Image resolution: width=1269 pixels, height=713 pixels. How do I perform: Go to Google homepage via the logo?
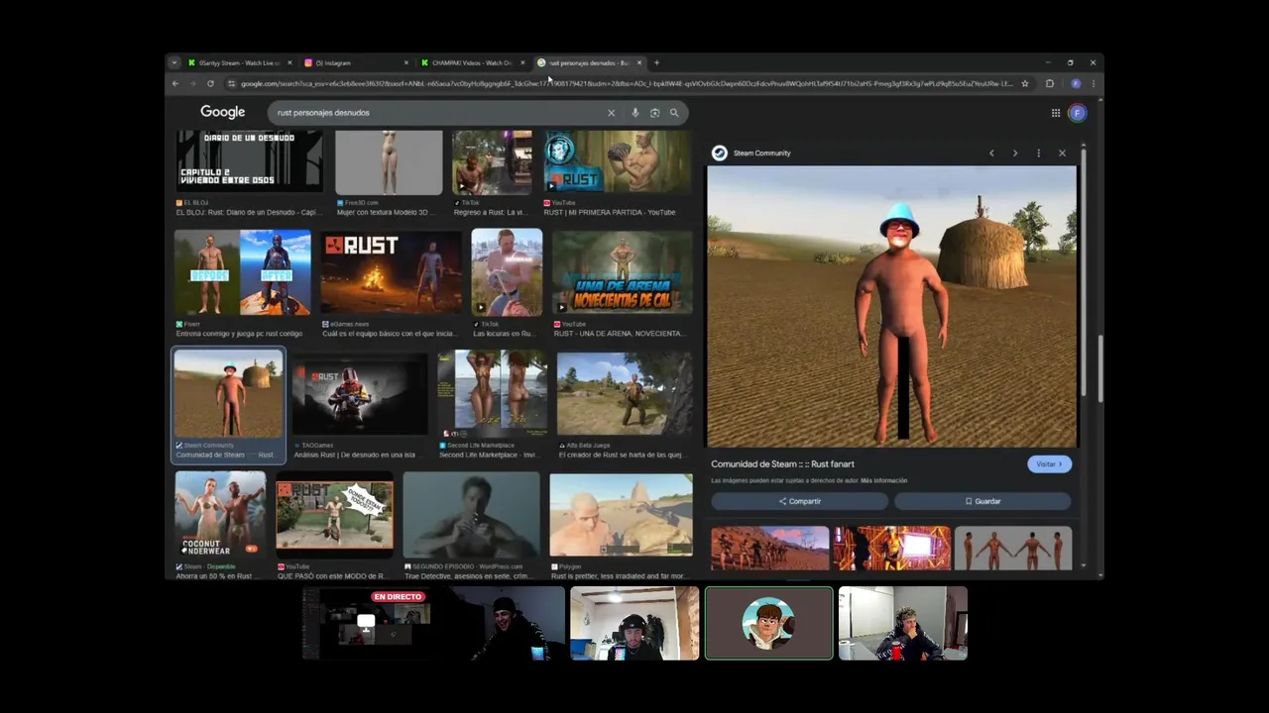tap(222, 112)
